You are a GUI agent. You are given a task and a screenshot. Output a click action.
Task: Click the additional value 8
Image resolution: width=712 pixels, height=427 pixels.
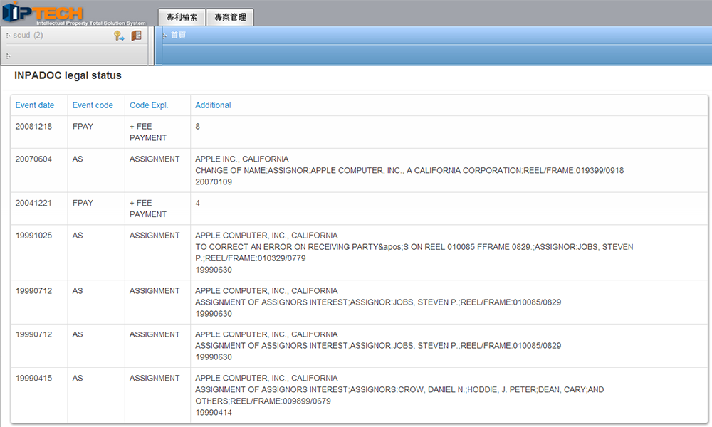tap(197, 127)
